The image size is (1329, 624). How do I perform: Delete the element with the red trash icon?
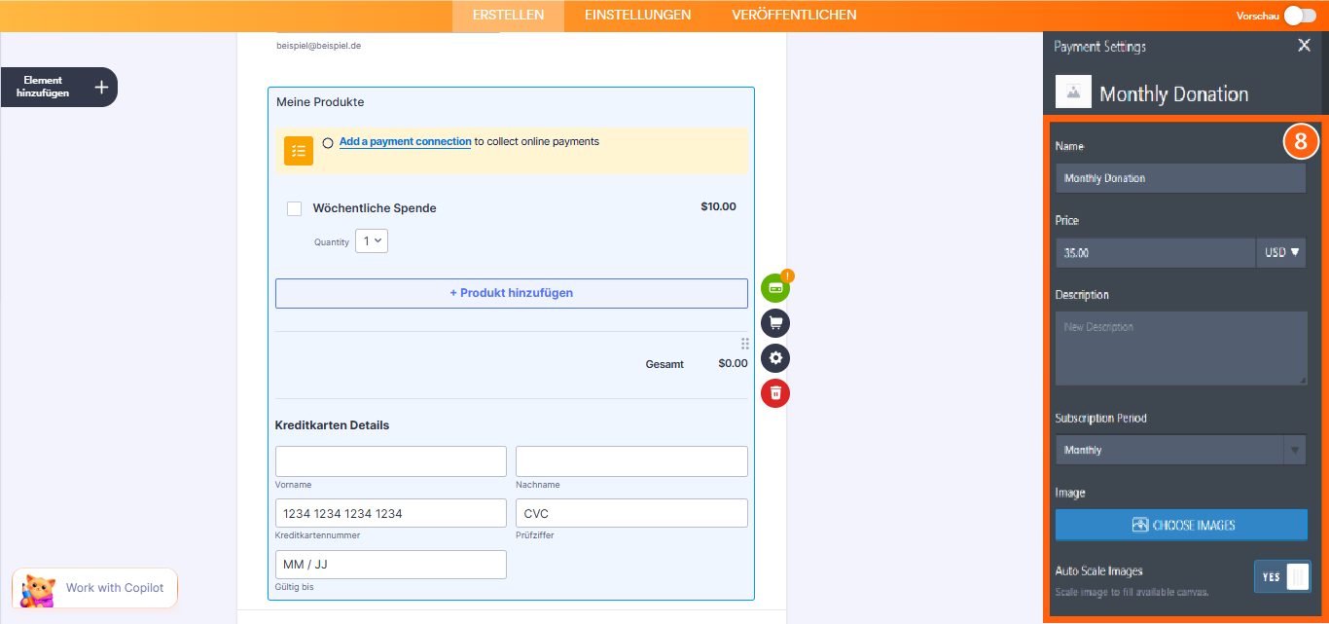[x=775, y=393]
